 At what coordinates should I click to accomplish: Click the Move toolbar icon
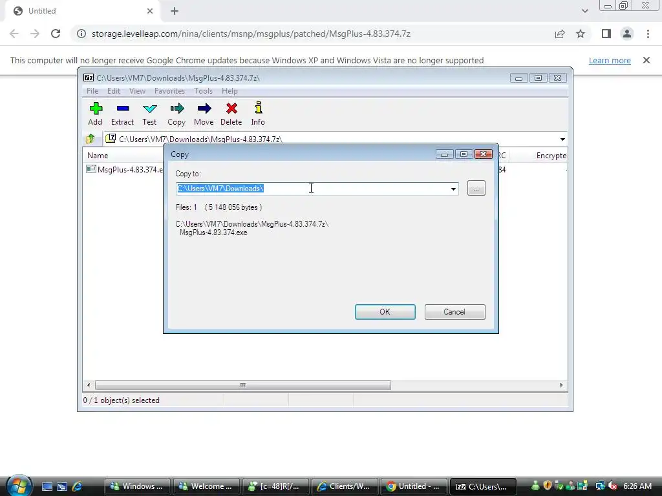click(x=204, y=114)
